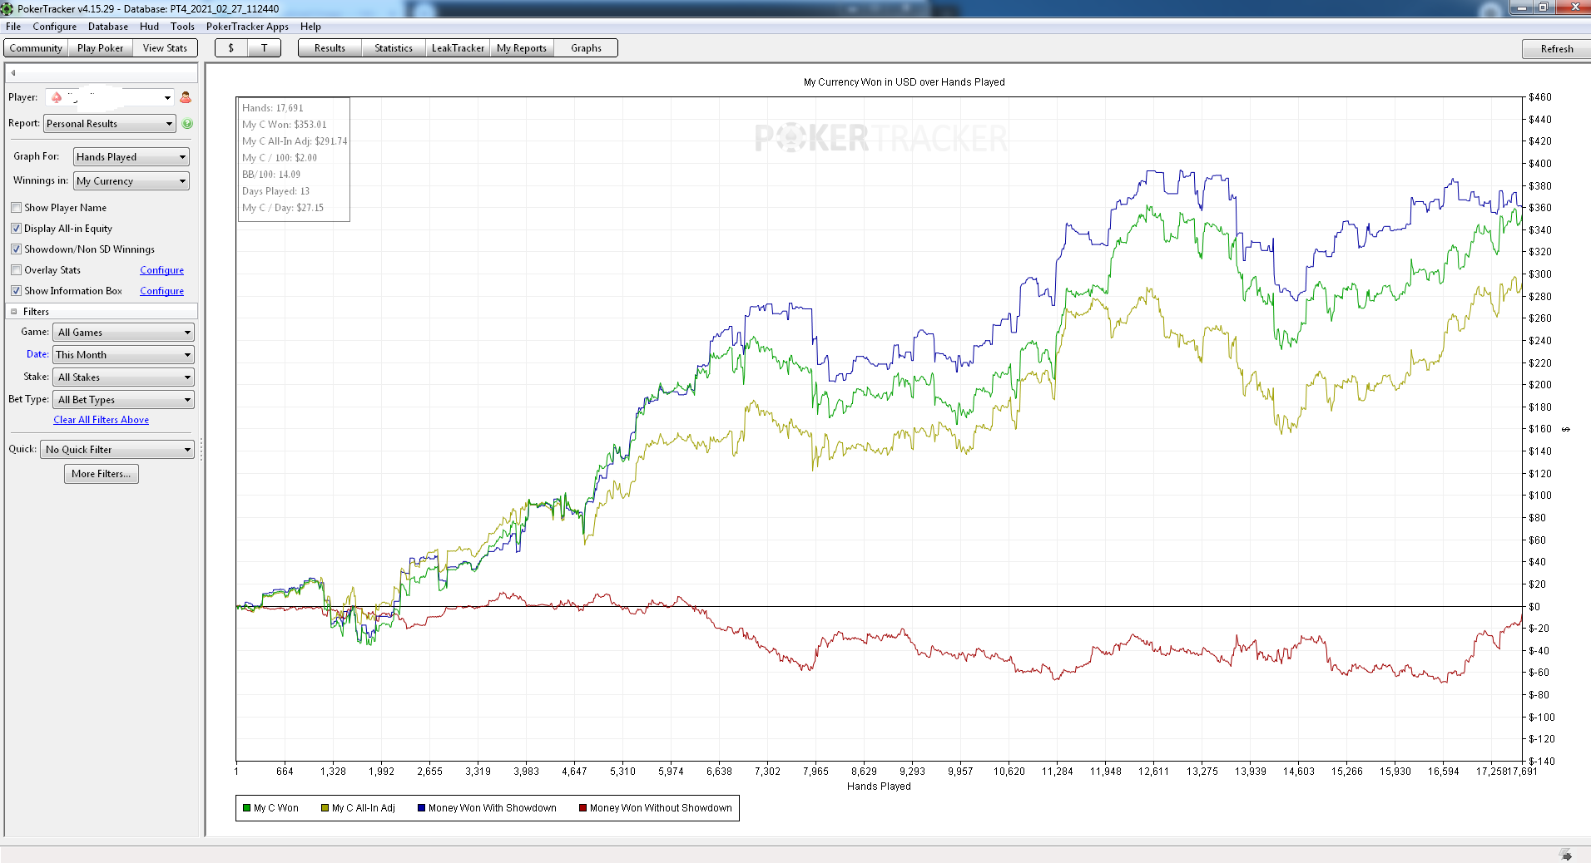Viewport: 1591px width, 863px height.
Task: Click the Clear All Filters Above link
Action: click(x=102, y=420)
